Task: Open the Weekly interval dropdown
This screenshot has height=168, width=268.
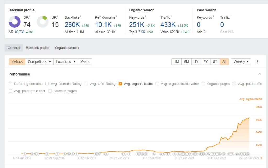Action: (241, 62)
